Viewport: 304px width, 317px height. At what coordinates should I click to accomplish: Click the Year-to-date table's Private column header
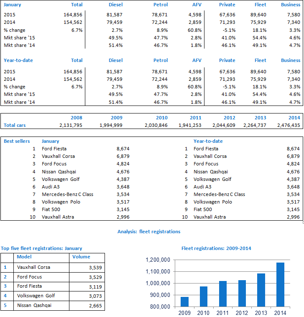[x=227, y=60]
